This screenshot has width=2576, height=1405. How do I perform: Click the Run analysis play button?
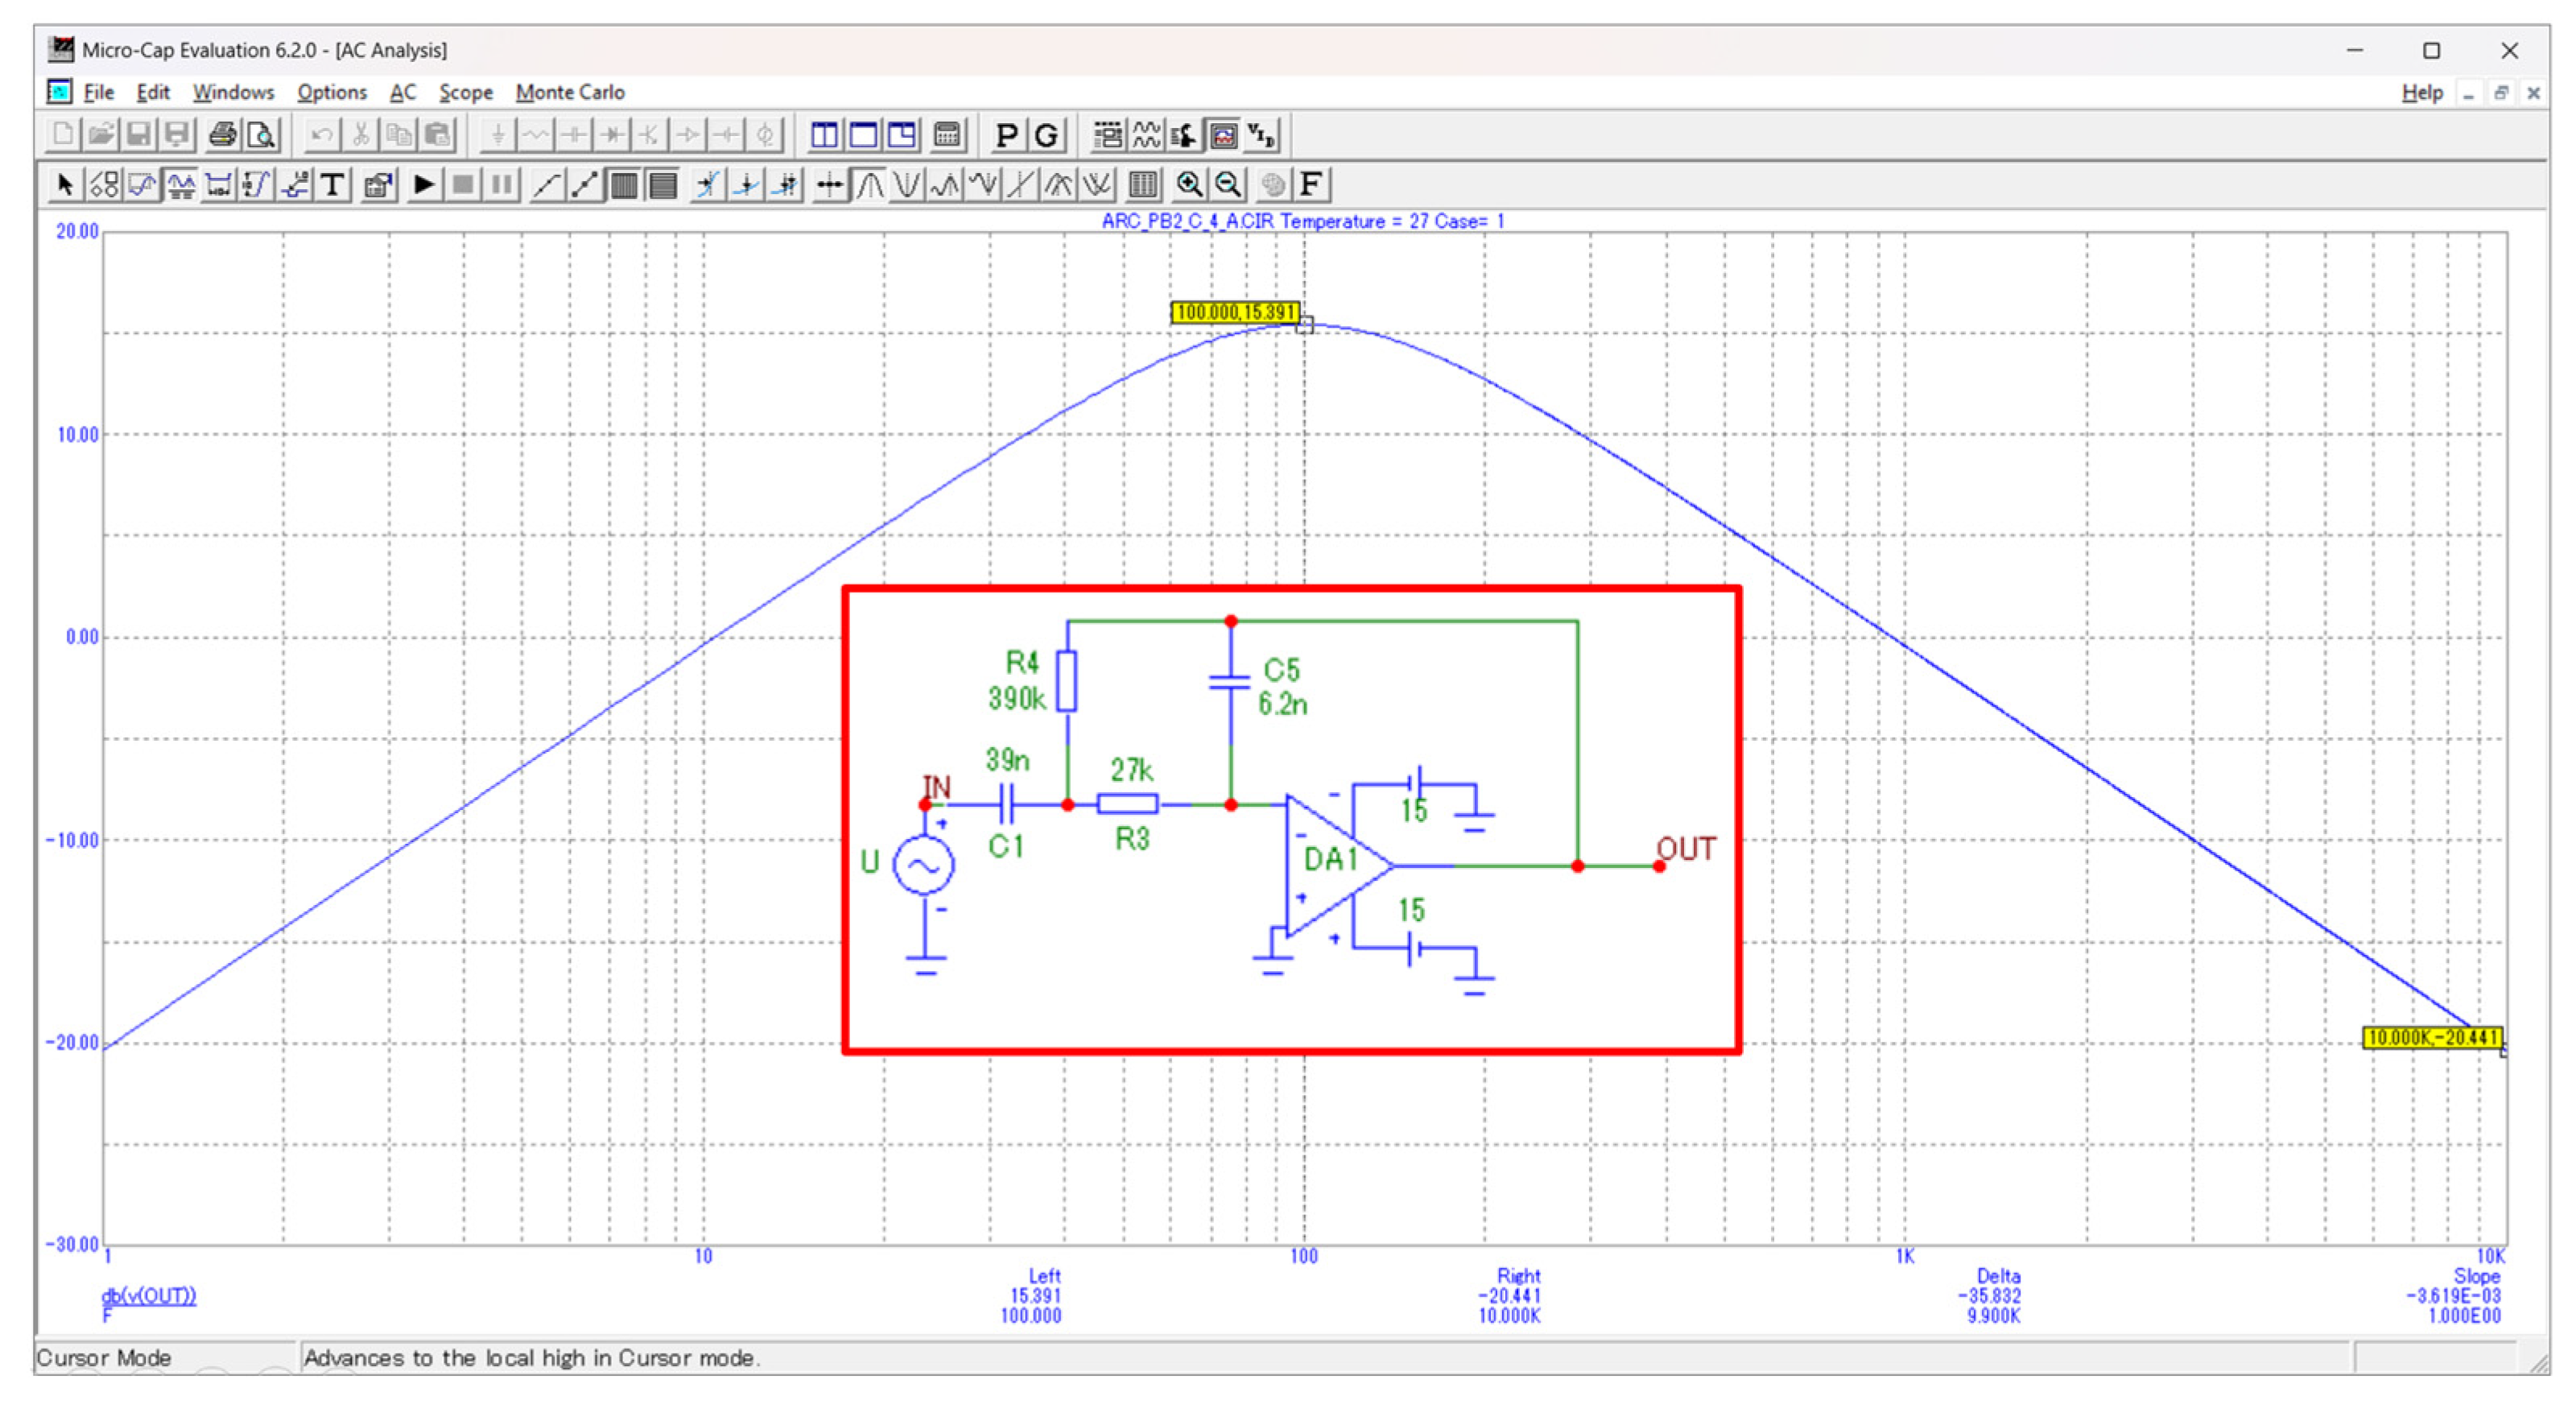pyautogui.click(x=423, y=185)
